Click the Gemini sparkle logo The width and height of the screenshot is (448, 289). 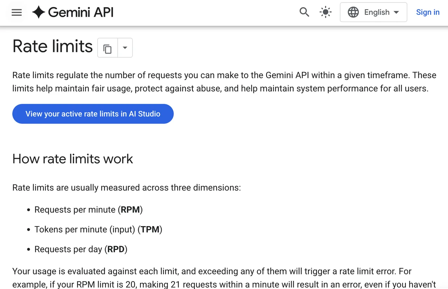38,13
